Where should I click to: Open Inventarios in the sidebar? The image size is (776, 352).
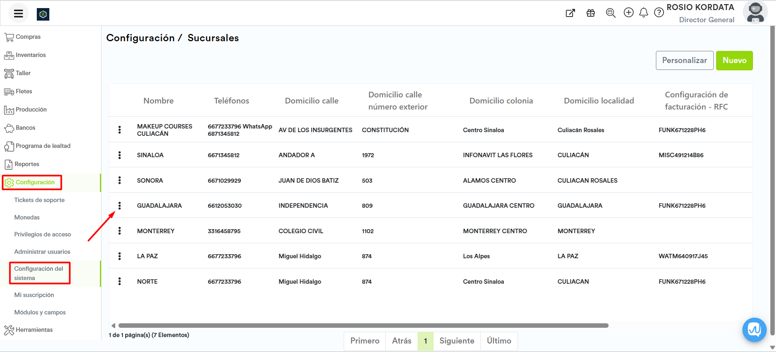[30, 55]
